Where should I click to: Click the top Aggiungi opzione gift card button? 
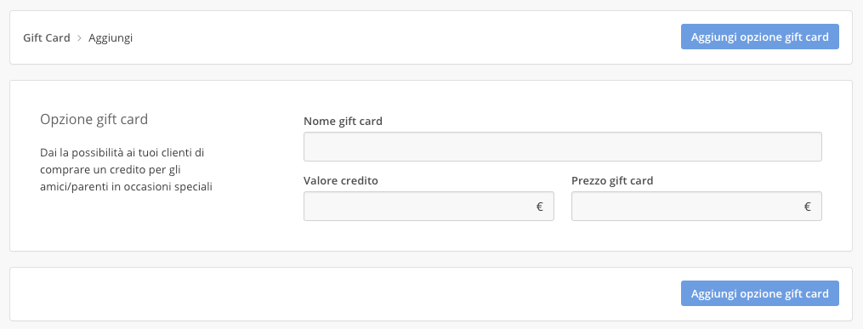click(x=759, y=37)
